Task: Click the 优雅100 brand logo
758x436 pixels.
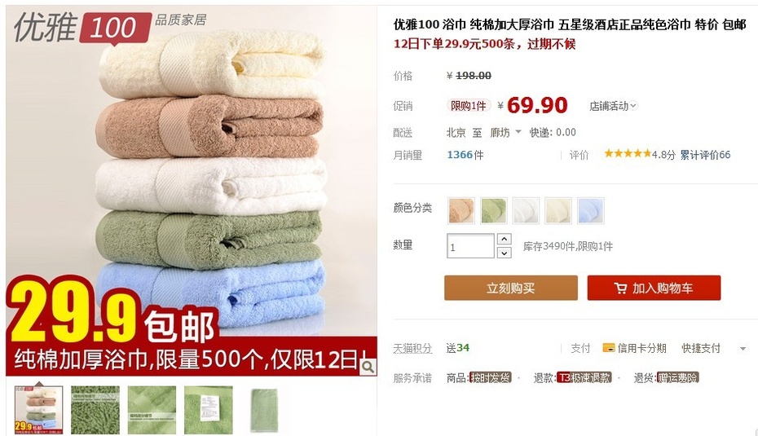Action: tap(82, 28)
